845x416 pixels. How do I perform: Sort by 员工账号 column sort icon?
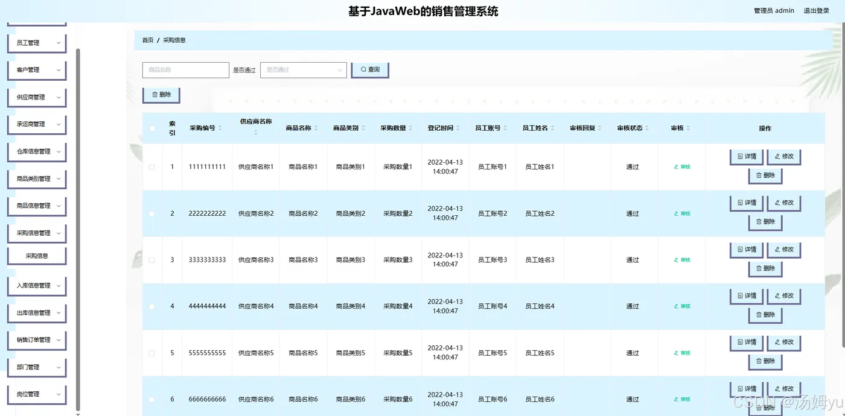tap(505, 128)
